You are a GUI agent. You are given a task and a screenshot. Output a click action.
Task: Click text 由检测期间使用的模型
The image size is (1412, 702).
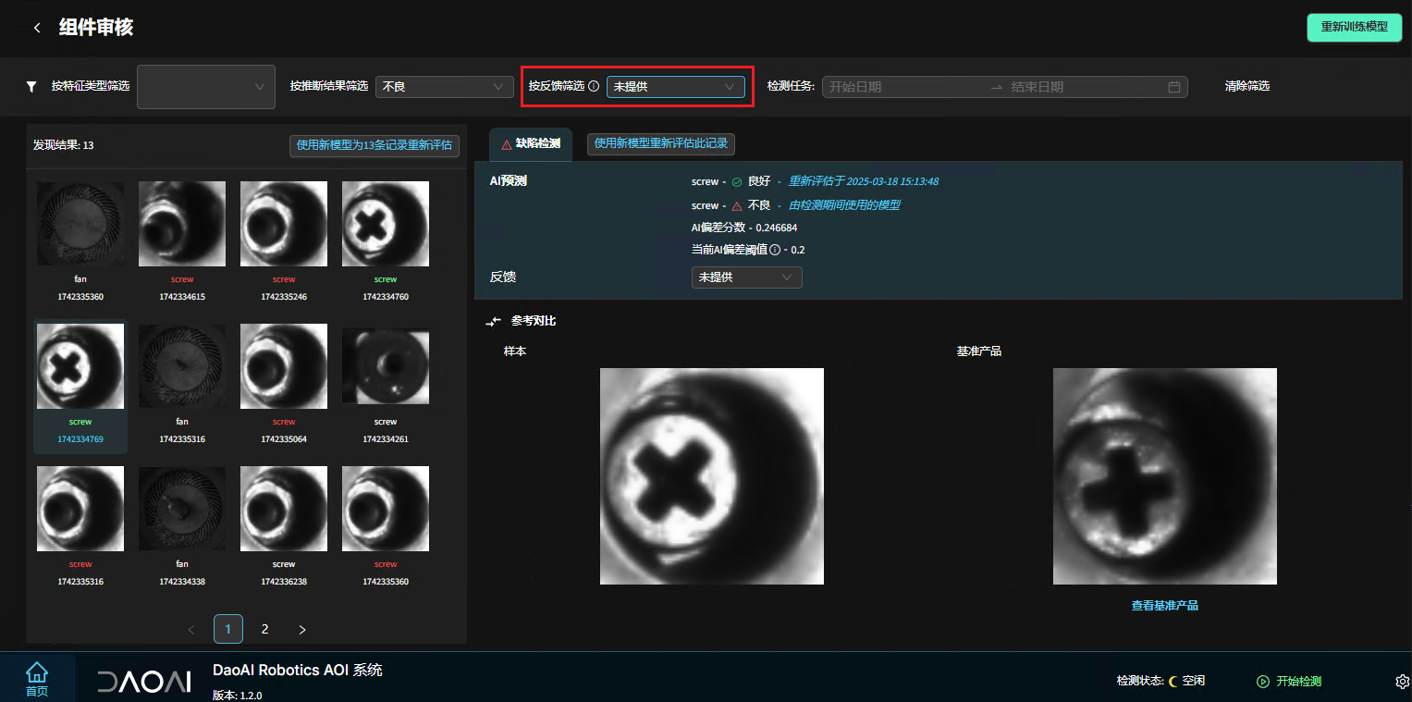tap(844, 205)
